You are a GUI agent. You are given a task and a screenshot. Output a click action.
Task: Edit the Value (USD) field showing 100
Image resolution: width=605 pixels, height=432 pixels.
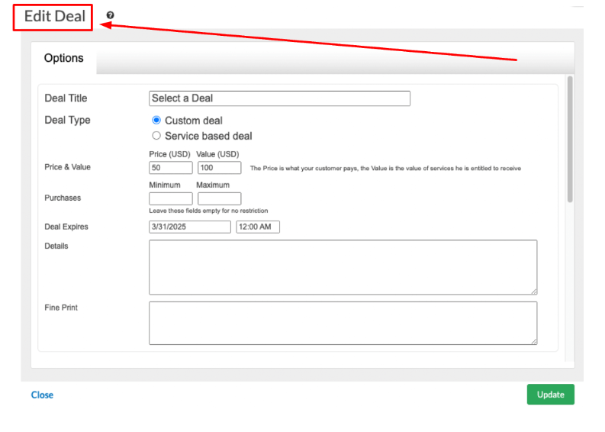click(x=220, y=168)
